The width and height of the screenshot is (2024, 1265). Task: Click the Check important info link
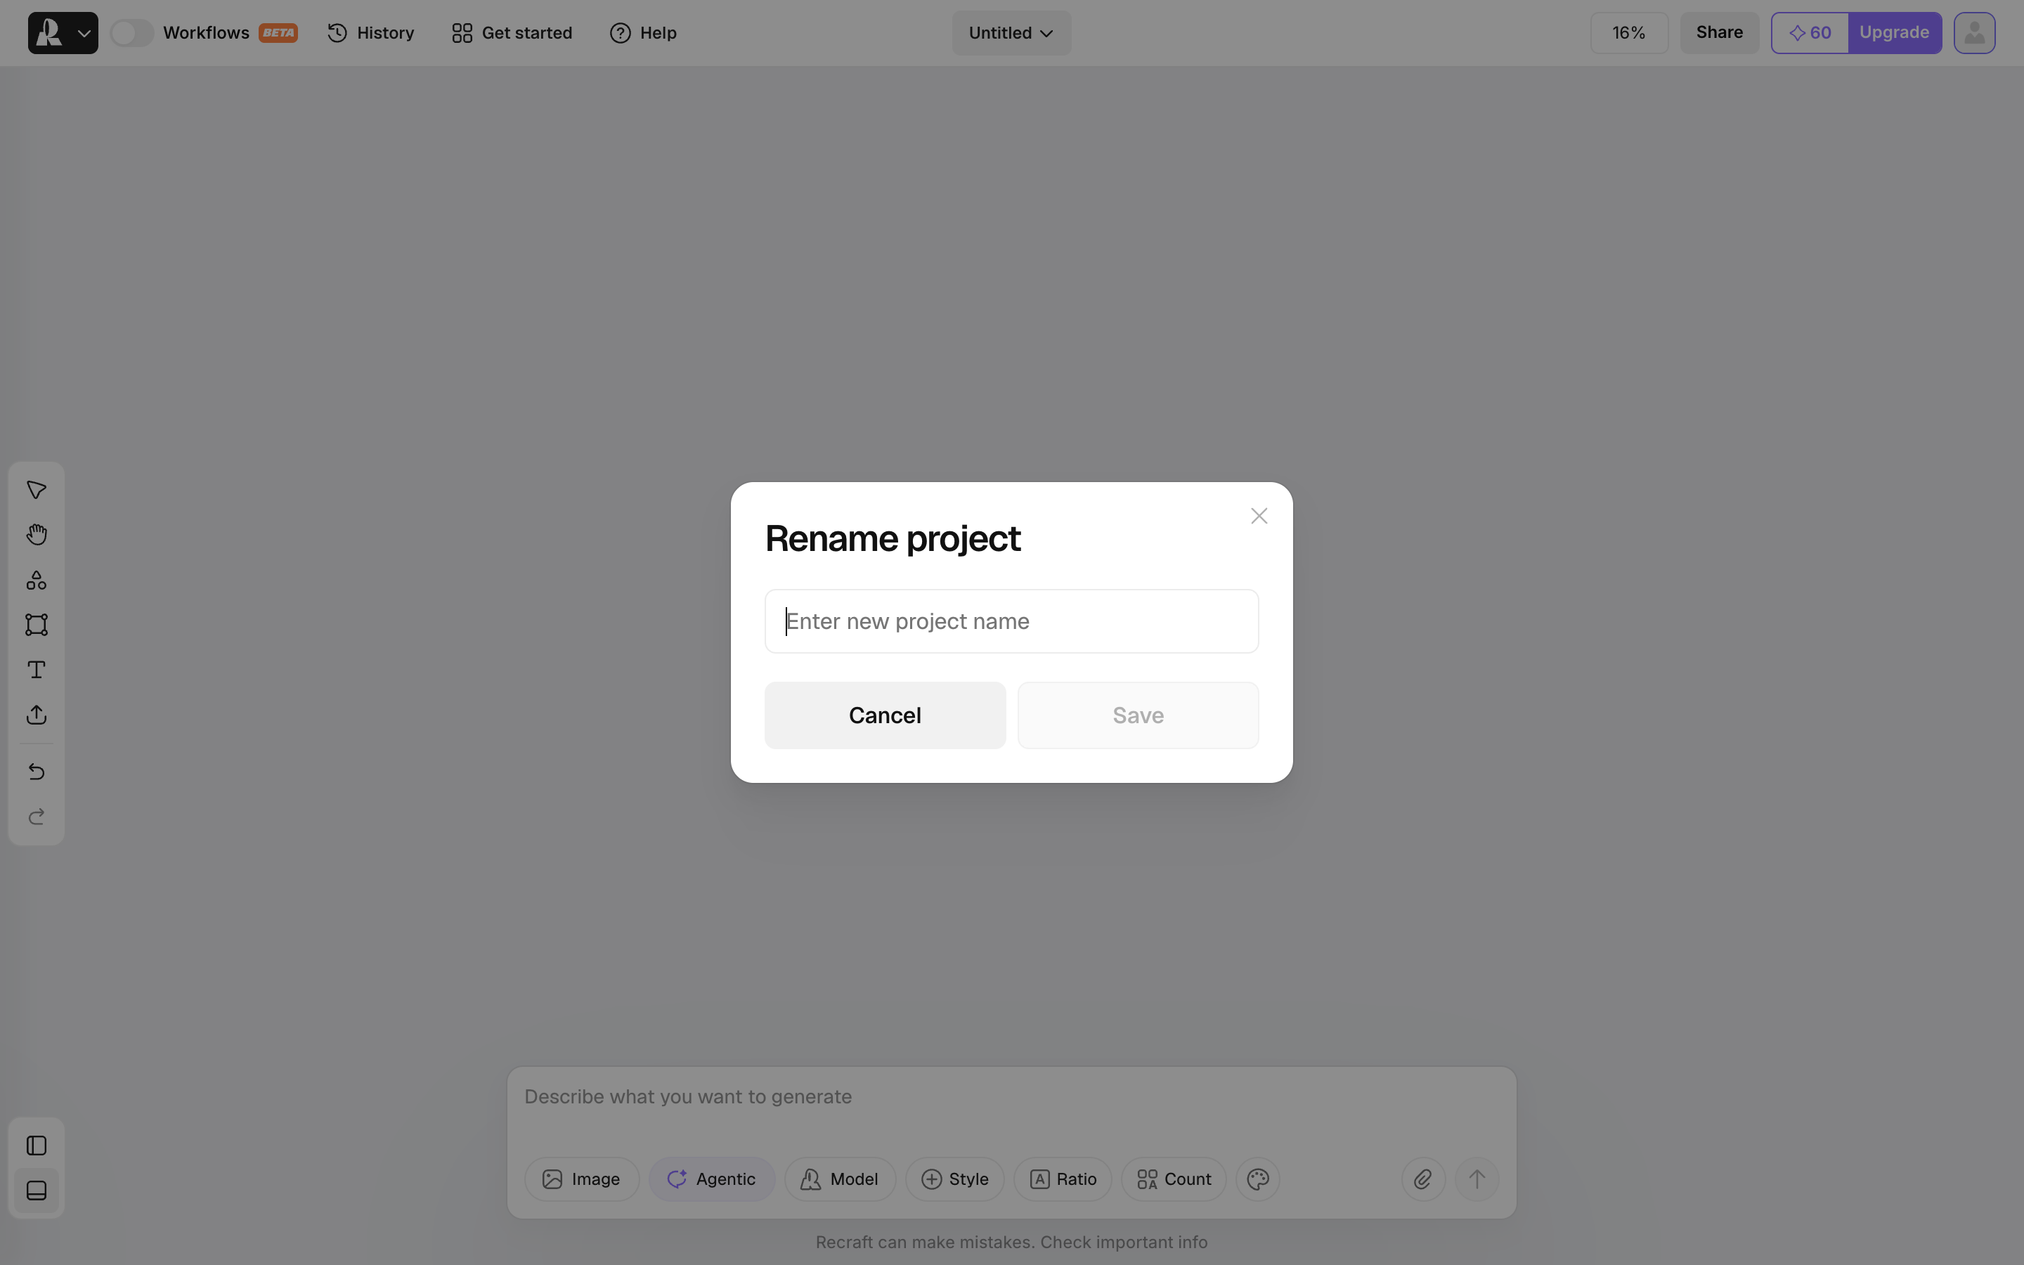click(x=1123, y=1243)
